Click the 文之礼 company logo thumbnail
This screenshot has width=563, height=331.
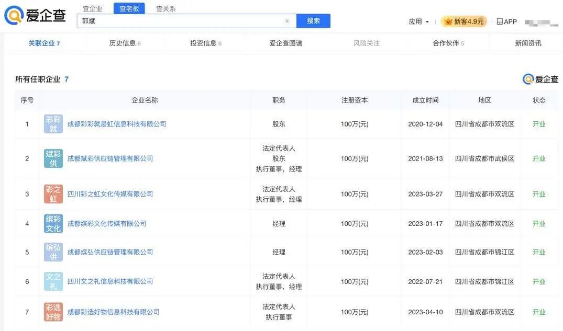pos(53,281)
